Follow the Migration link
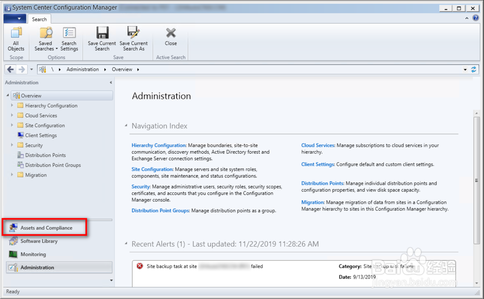The width and height of the screenshot is (484, 299). pyautogui.click(x=313, y=203)
